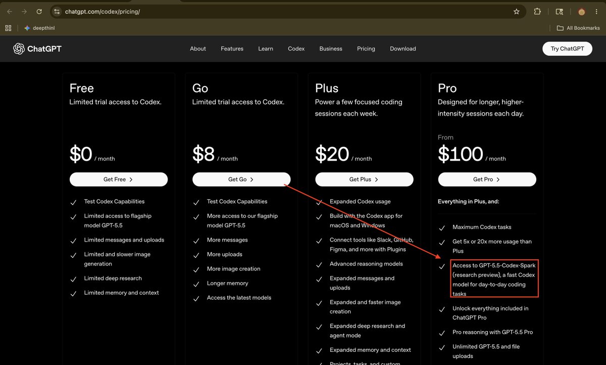Open the Learn nav item
Viewport: 606px width, 365px height.
(266, 49)
